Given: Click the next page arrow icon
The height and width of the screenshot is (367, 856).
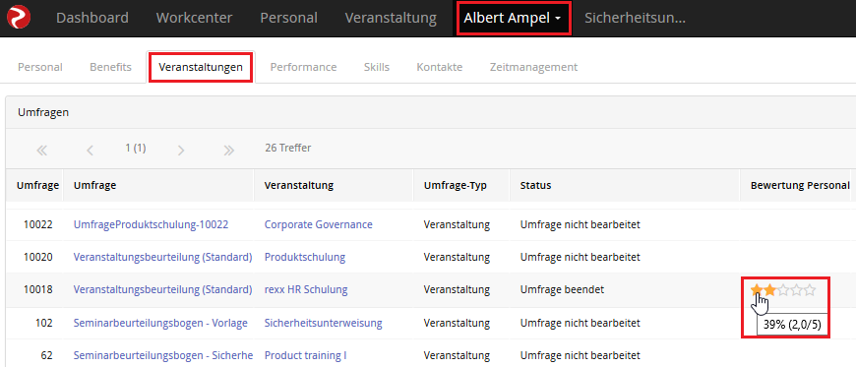Looking at the screenshot, I should pos(181,151).
